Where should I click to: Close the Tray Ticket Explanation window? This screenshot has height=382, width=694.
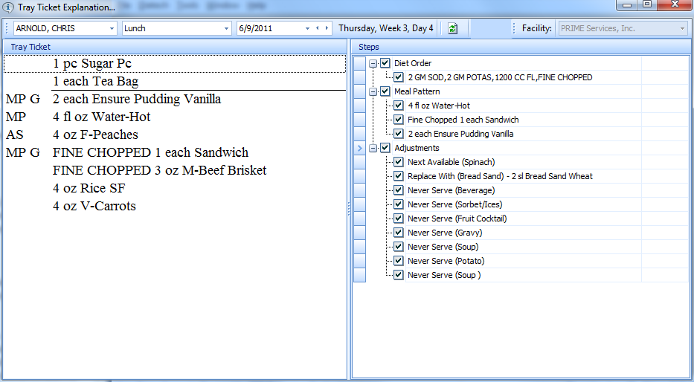(675, 6)
